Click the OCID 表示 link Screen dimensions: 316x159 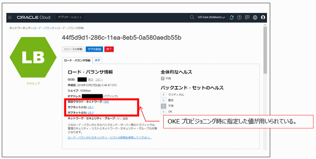click(90, 80)
